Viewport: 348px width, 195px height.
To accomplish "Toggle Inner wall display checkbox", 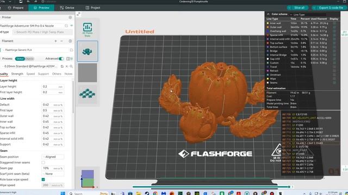I will pos(334,23).
